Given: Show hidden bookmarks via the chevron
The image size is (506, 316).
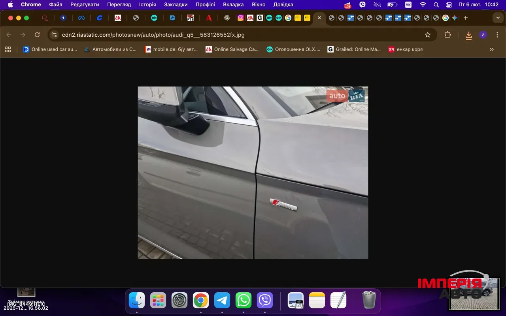Looking at the screenshot, I should click(491, 49).
